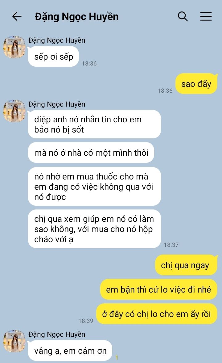The height and width of the screenshot is (363, 222).
Task: Tap the 'vâng ạ, em cảm ơn' bubble
Action: [x=70, y=351]
